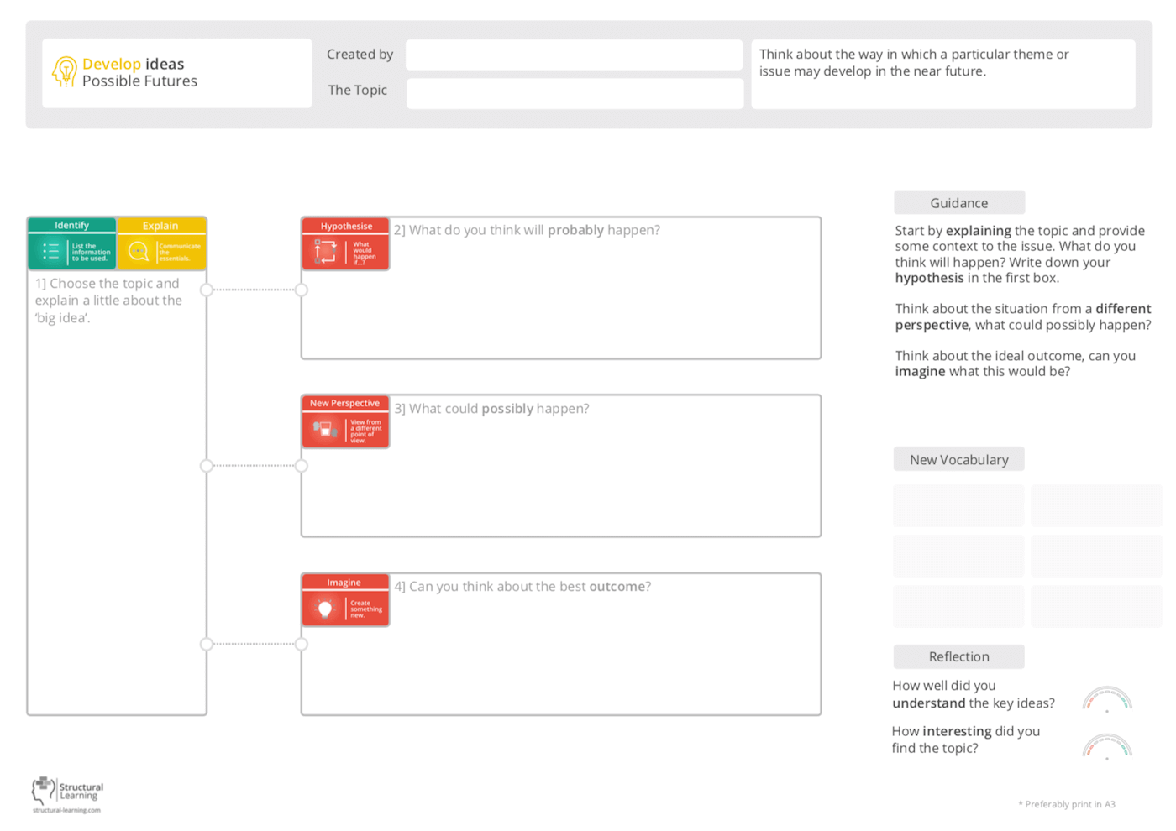Image resolution: width=1176 pixels, height=831 pixels.
Task: Click The Topic input field
Action: pyautogui.click(x=574, y=92)
